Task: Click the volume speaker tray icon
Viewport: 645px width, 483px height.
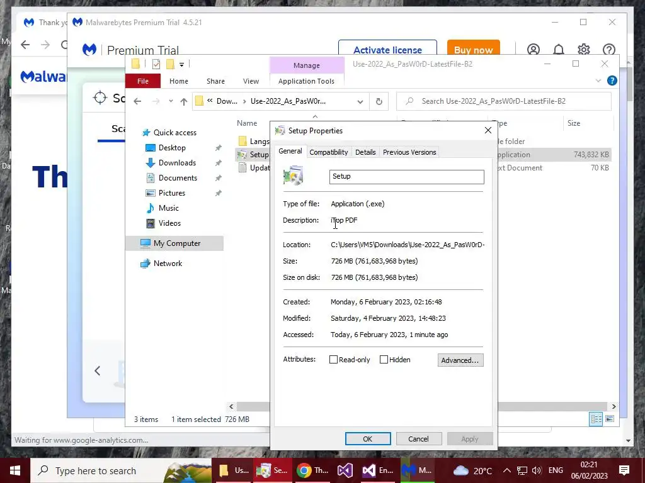Action: click(x=537, y=470)
